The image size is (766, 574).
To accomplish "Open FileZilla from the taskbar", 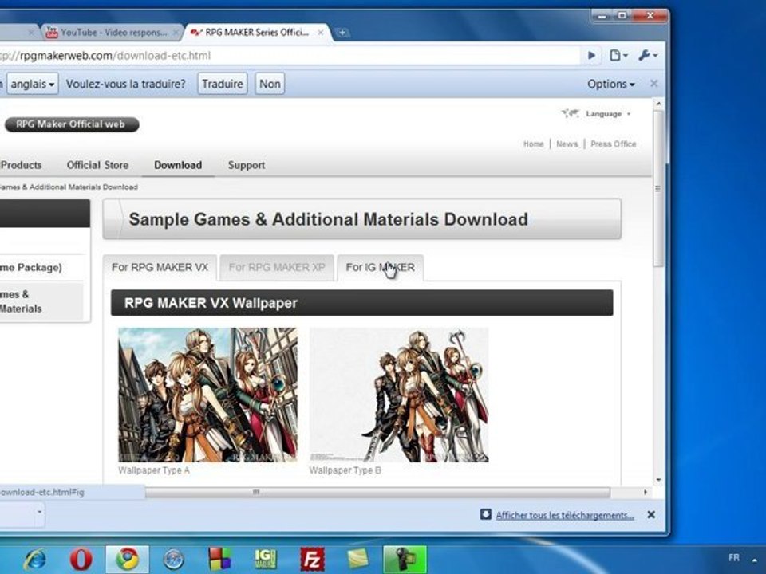I will pos(312,560).
